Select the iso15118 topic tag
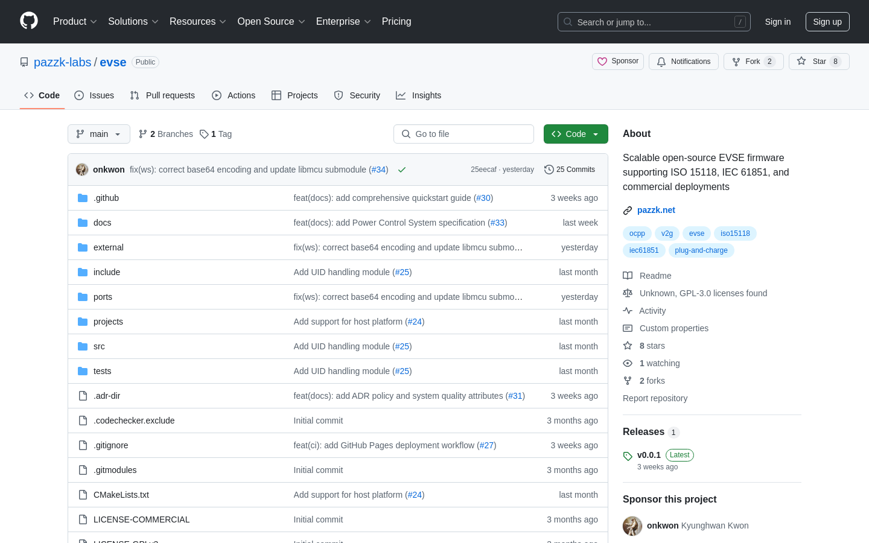The height and width of the screenshot is (543, 869). coord(735,233)
